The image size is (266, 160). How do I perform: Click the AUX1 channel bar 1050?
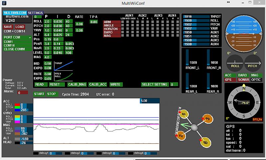point(196,32)
